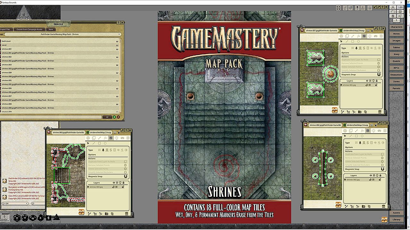410x230 pixels.
Task: Select the lighting bulb tool in shrines 001 window
Action: coord(370,36)
